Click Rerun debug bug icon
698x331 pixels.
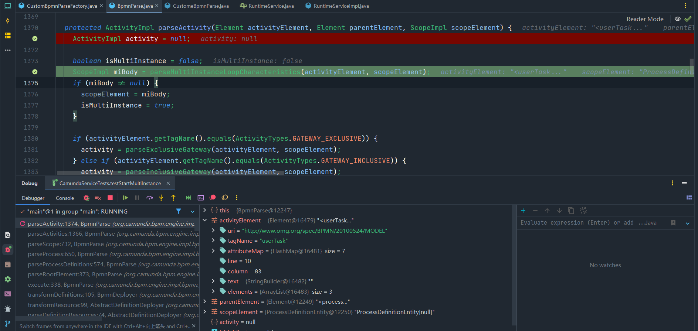coord(87,198)
